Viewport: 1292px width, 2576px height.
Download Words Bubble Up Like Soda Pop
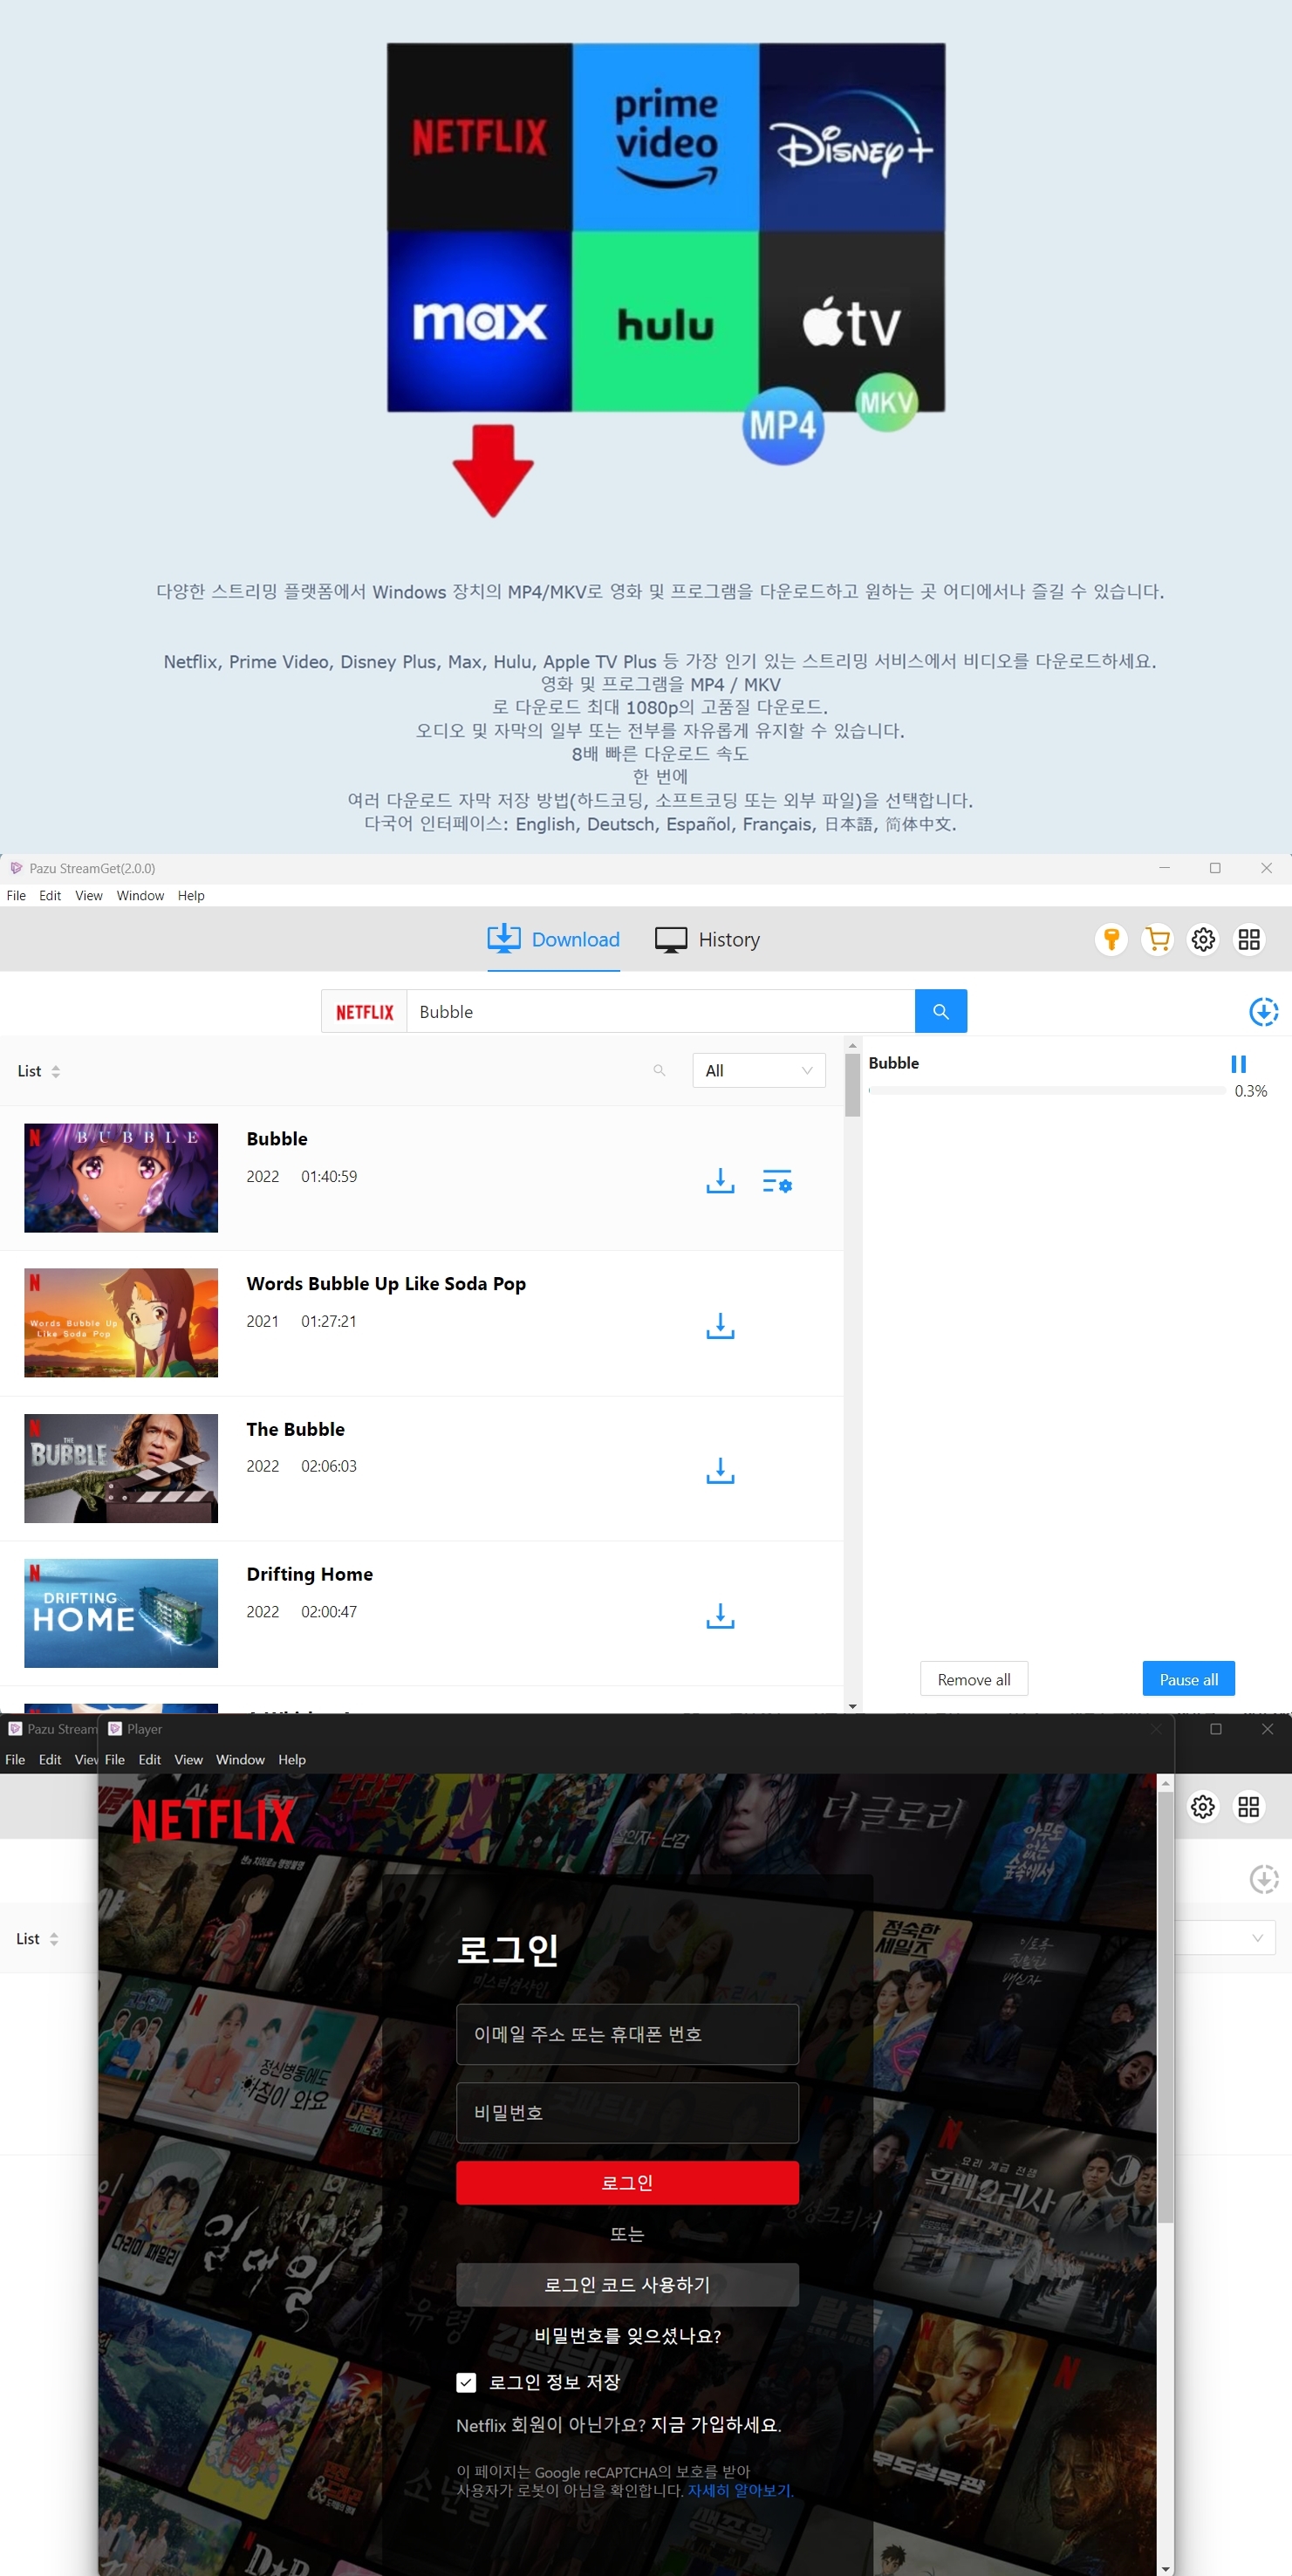point(720,1326)
